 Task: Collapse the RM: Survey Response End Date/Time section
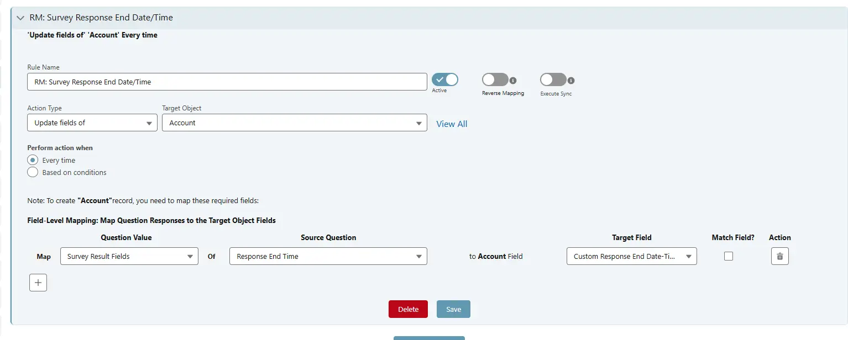(x=20, y=17)
